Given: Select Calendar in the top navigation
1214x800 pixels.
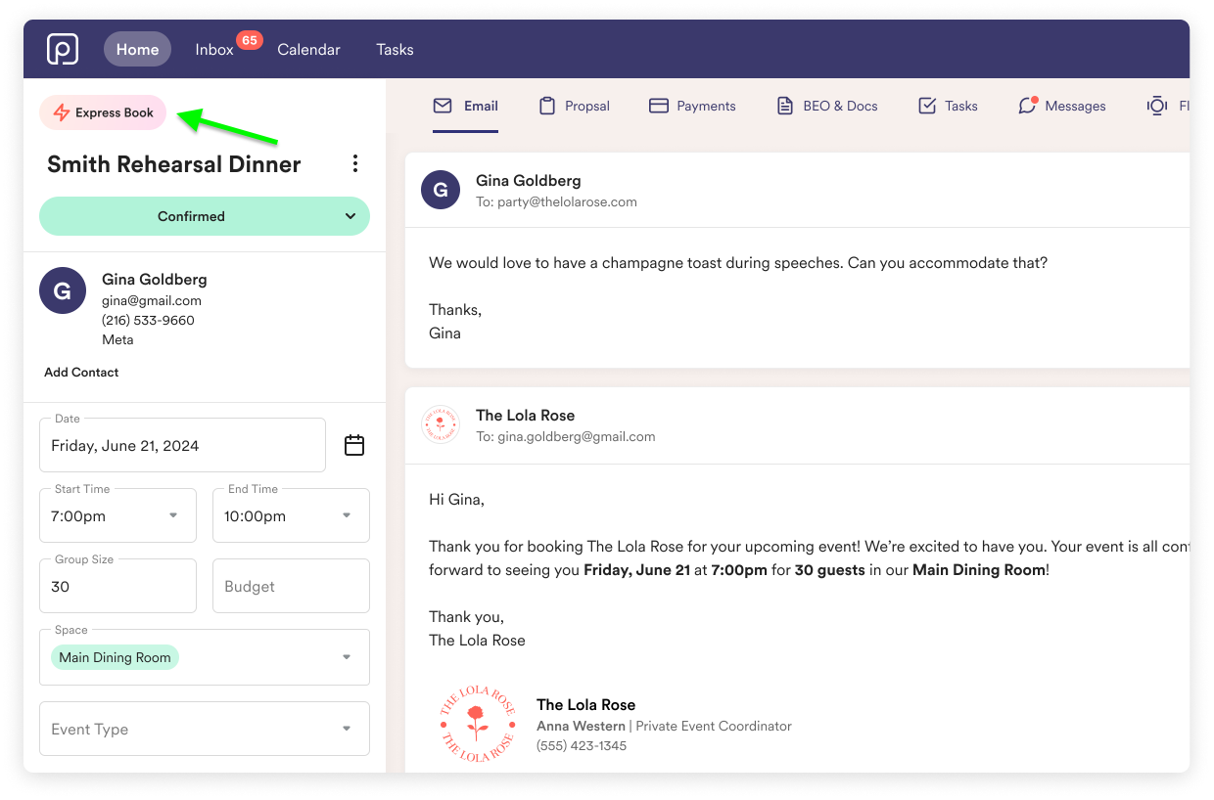Looking at the screenshot, I should click(308, 49).
